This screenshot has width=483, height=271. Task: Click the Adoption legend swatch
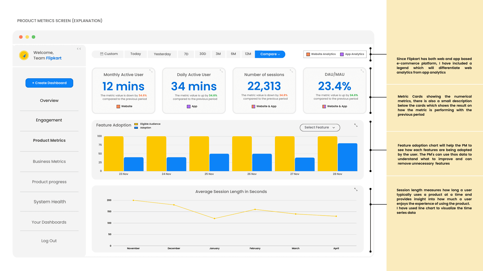tap(136, 128)
